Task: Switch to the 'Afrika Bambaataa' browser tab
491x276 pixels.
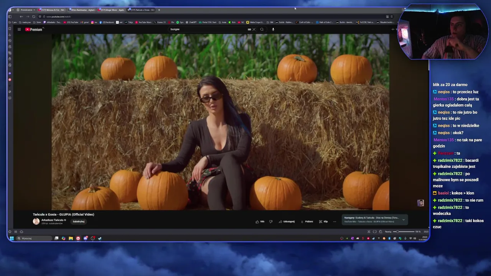Action: (x=82, y=10)
